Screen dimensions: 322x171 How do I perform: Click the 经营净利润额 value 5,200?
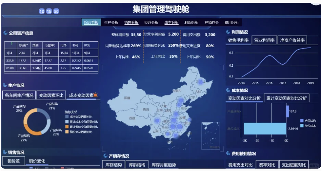[x=174, y=34]
